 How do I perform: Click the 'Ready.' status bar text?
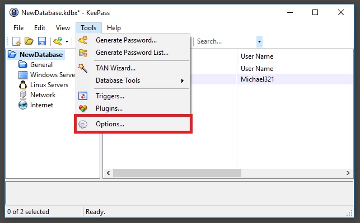point(95,211)
